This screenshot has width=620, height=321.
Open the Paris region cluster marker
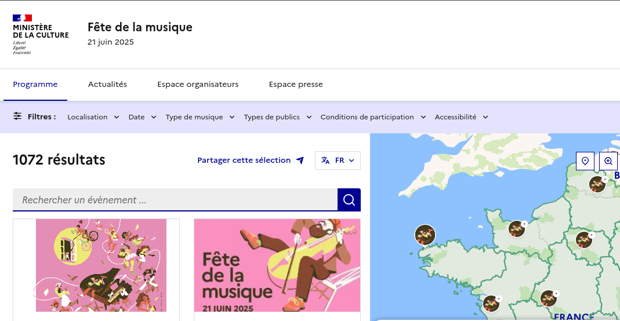[x=584, y=239]
